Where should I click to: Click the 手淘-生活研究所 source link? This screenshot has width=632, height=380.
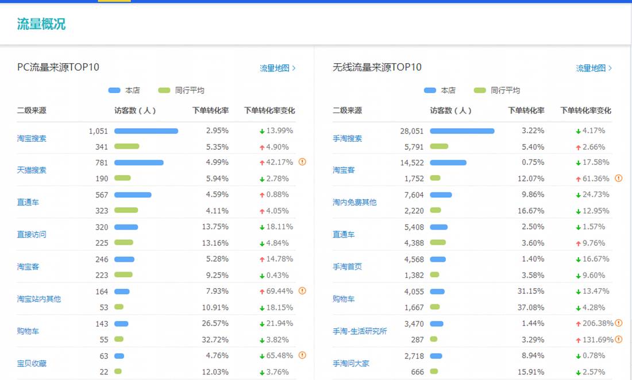[360, 331]
